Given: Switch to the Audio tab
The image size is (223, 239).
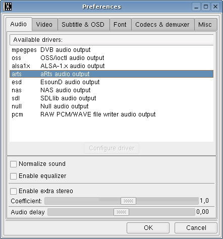Looking at the screenshot, I should (19, 24).
